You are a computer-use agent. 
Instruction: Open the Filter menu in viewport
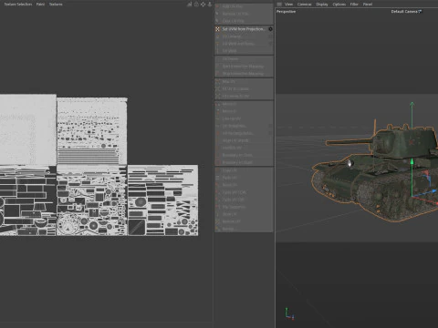tap(354, 5)
